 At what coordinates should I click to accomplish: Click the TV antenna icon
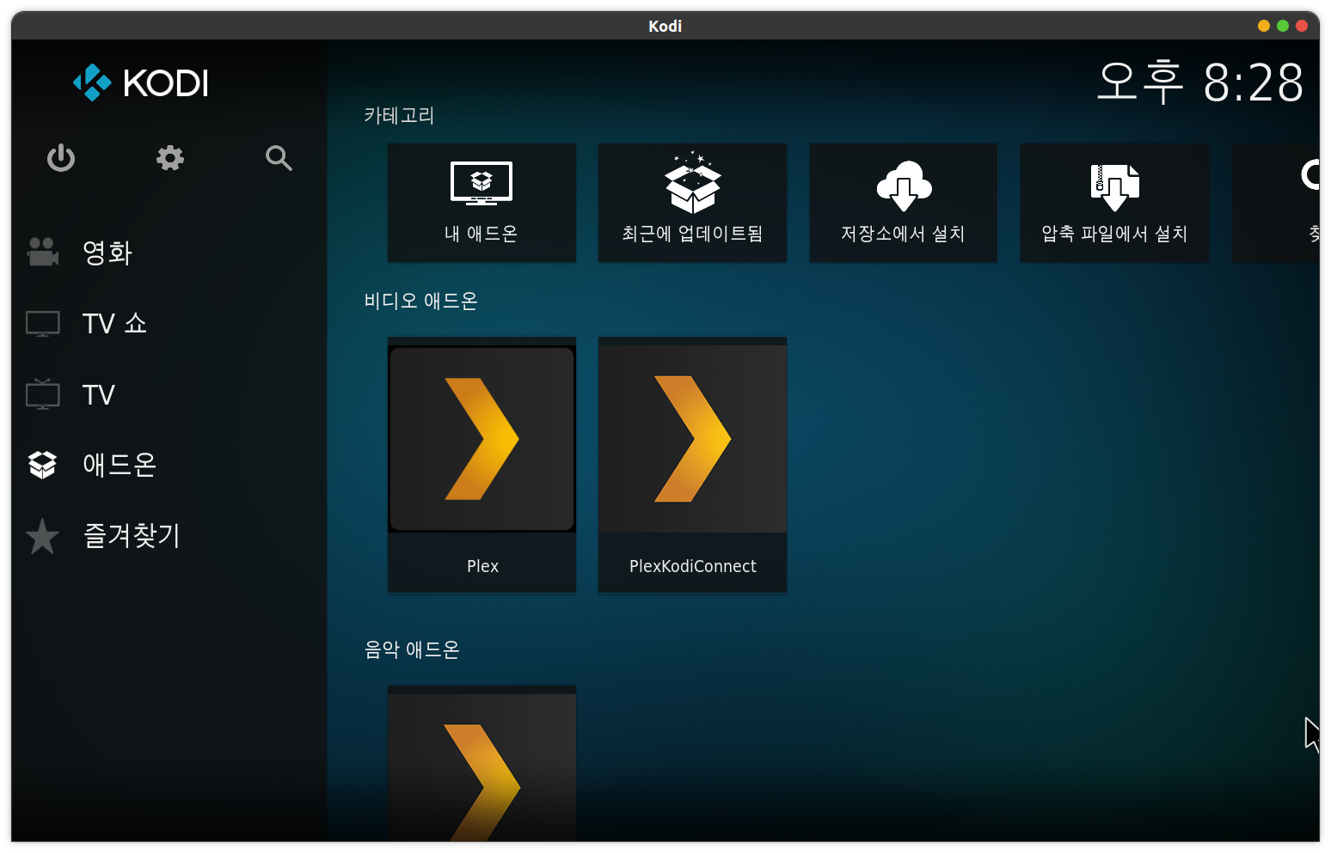42,394
